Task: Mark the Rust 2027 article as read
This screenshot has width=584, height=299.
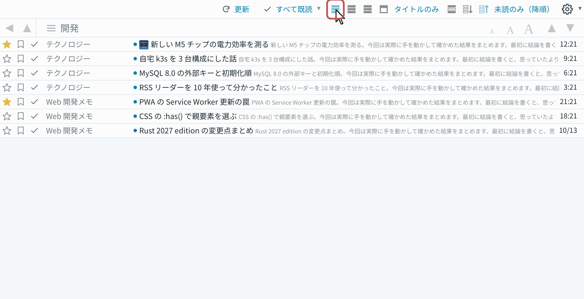Action: click(x=35, y=131)
